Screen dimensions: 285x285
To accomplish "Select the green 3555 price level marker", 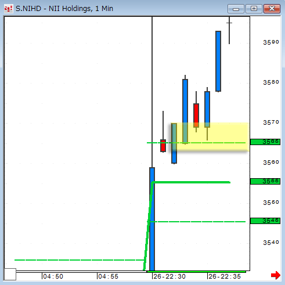I will 265,181.
